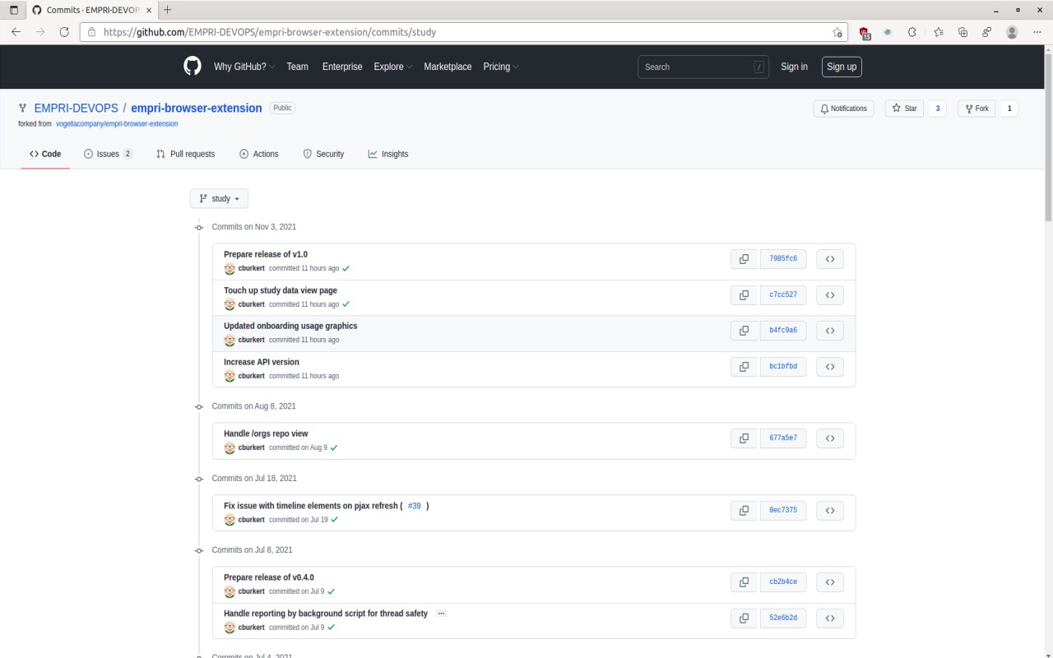View forks count 1
Image resolution: width=1053 pixels, height=658 pixels.
(x=1009, y=109)
